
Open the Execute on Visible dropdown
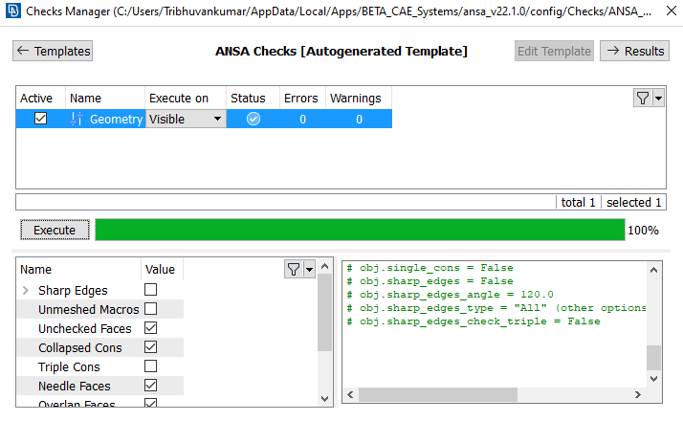coord(186,119)
